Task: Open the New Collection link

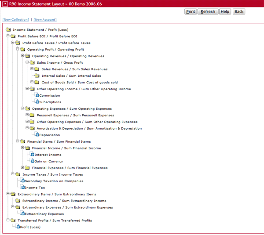Action: pyautogui.click(x=16, y=20)
